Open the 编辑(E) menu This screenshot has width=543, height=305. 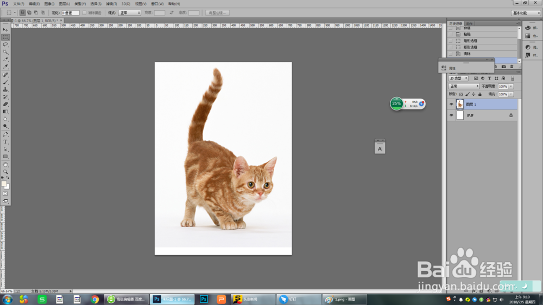34,4
